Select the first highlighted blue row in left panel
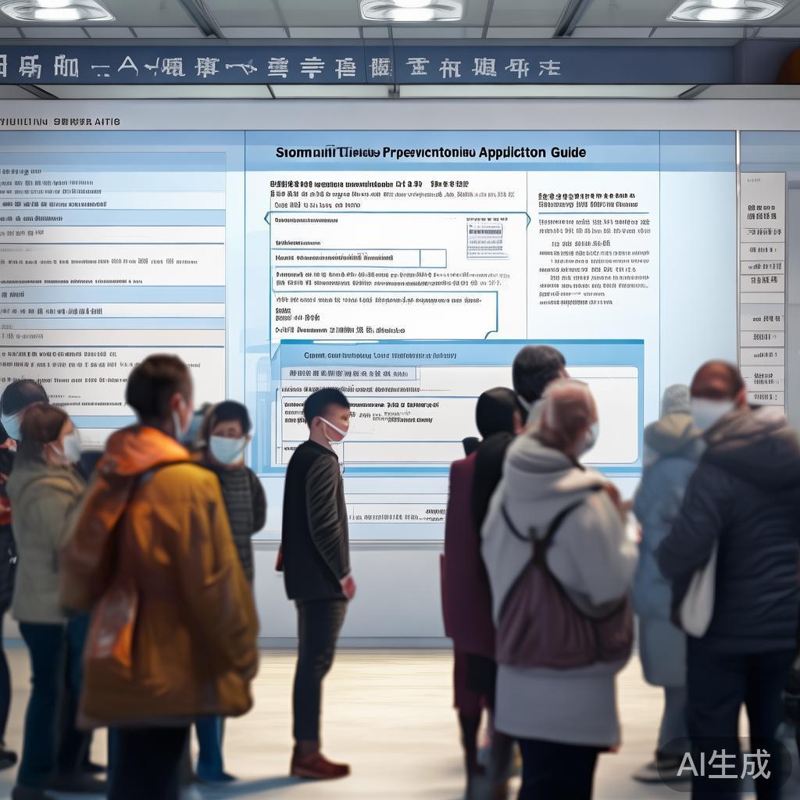 112,218
